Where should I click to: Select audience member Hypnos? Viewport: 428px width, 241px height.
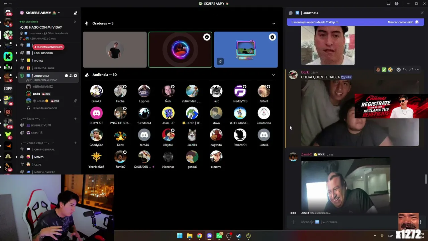pyautogui.click(x=144, y=94)
